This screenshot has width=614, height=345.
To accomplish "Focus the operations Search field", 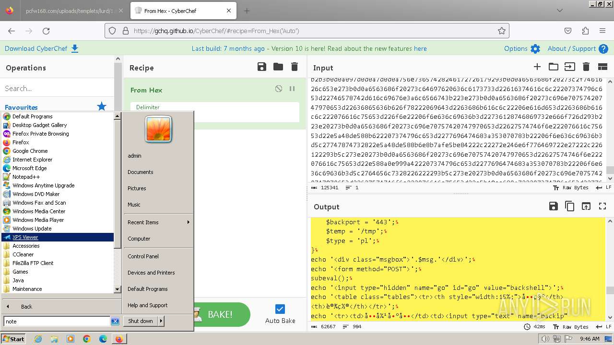I will [x=57, y=88].
